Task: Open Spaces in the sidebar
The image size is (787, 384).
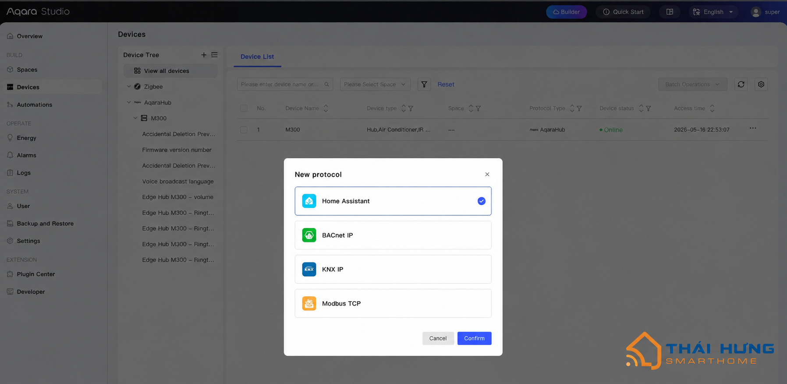Action: coord(52,70)
